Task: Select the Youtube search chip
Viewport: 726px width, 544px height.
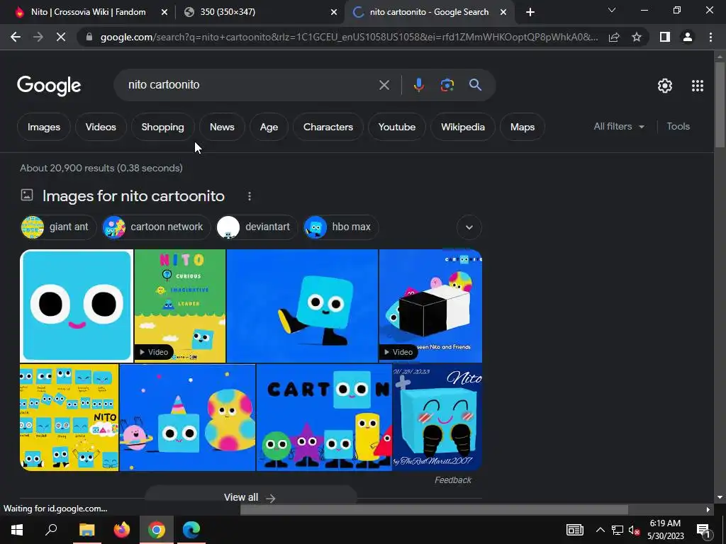Action: (397, 127)
